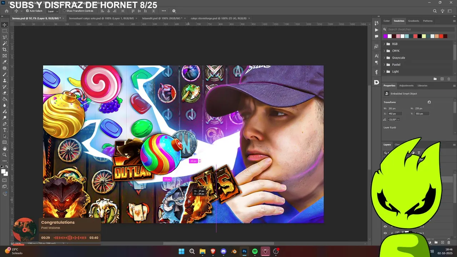This screenshot has height=257, width=457.
Task: Click the foreground color swatch
Action: pos(3,171)
